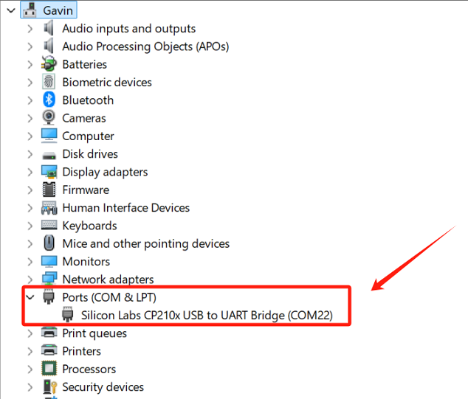The height and width of the screenshot is (399, 468).
Task: Collapse the Ports (COM & LPT) node
Action: (x=30, y=297)
